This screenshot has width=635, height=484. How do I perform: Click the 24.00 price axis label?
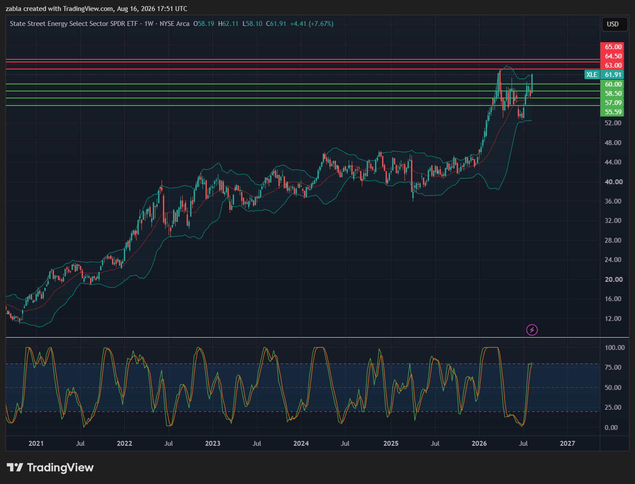613,260
